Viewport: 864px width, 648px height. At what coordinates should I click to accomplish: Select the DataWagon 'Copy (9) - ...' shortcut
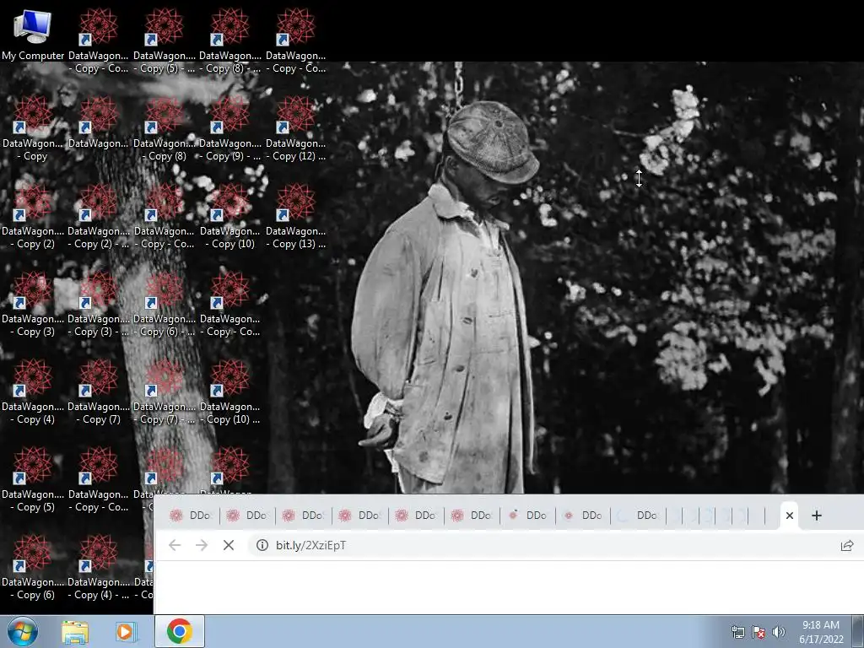(229, 129)
